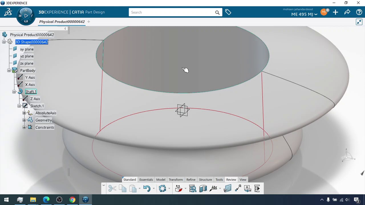
Task: Expand the Geometry tree node
Action: pyautogui.click(x=24, y=120)
